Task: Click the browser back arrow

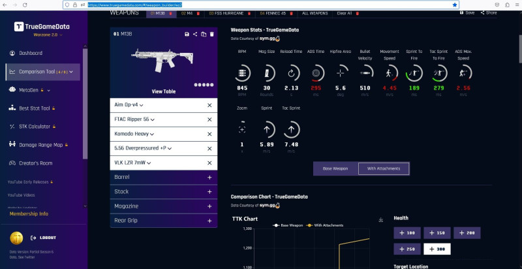Action: tap(6, 5)
